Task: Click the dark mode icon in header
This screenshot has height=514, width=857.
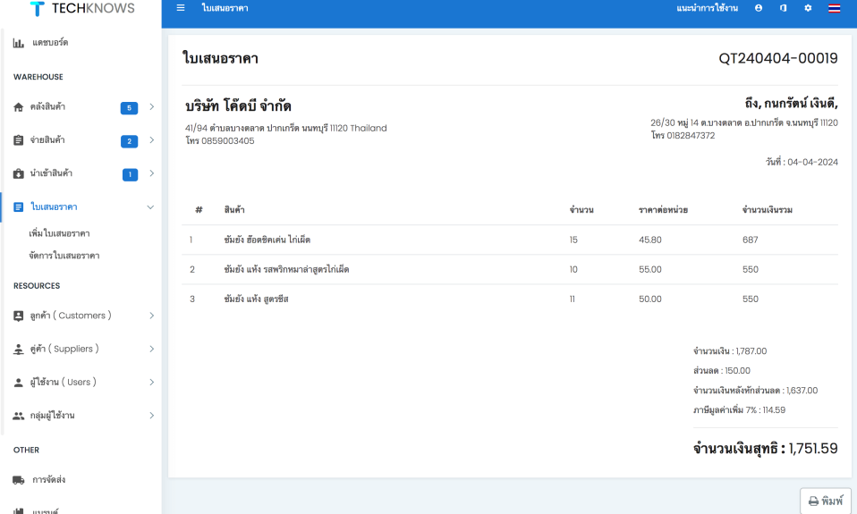Action: point(784,8)
